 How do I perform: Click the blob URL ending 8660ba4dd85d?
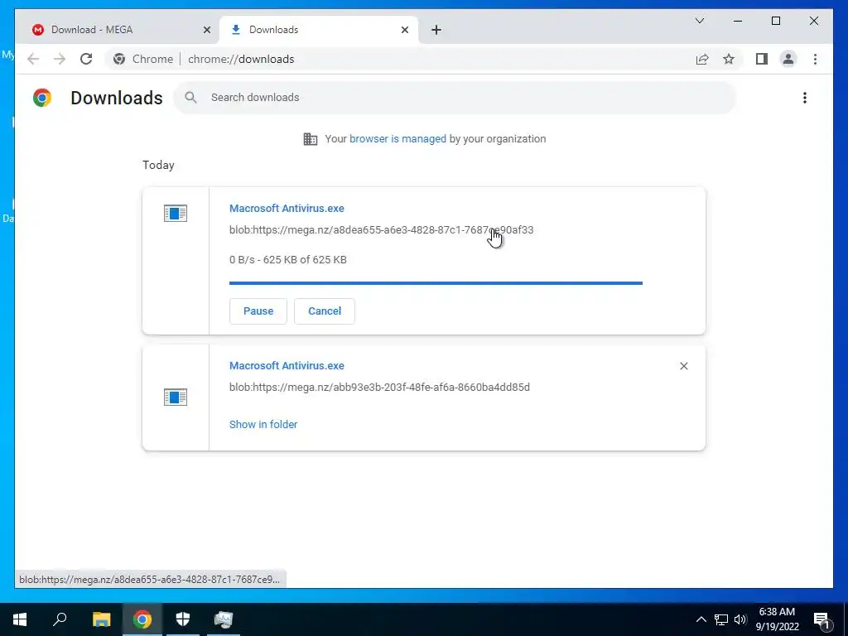(379, 388)
